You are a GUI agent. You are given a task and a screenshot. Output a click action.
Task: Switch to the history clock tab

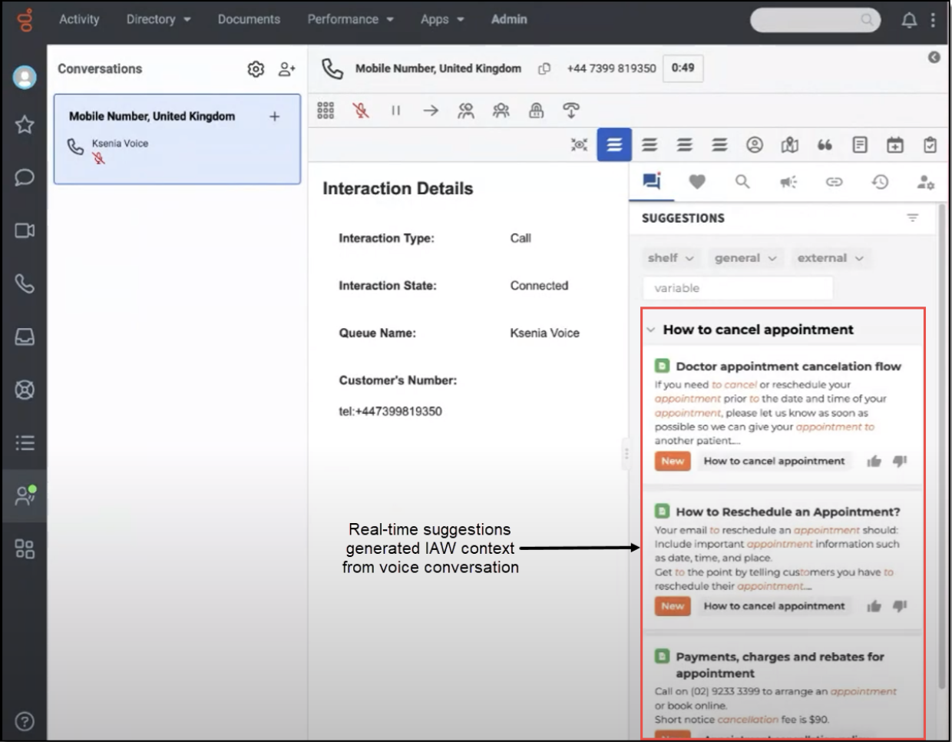880,182
